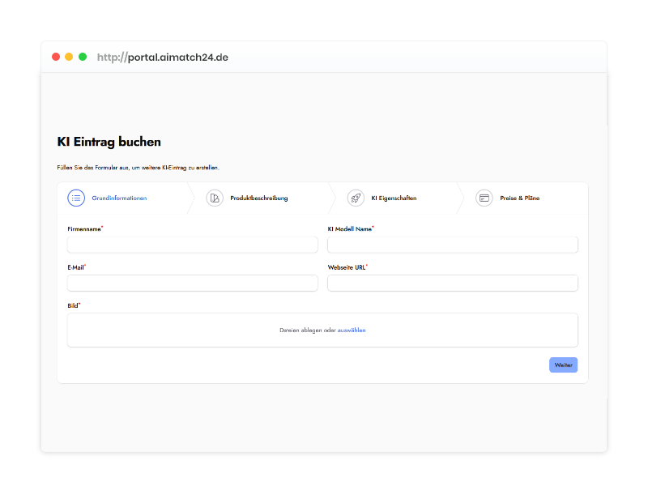Open the Produktbeschreibung step
Viewport: 648px width, 486px height.
point(258,198)
